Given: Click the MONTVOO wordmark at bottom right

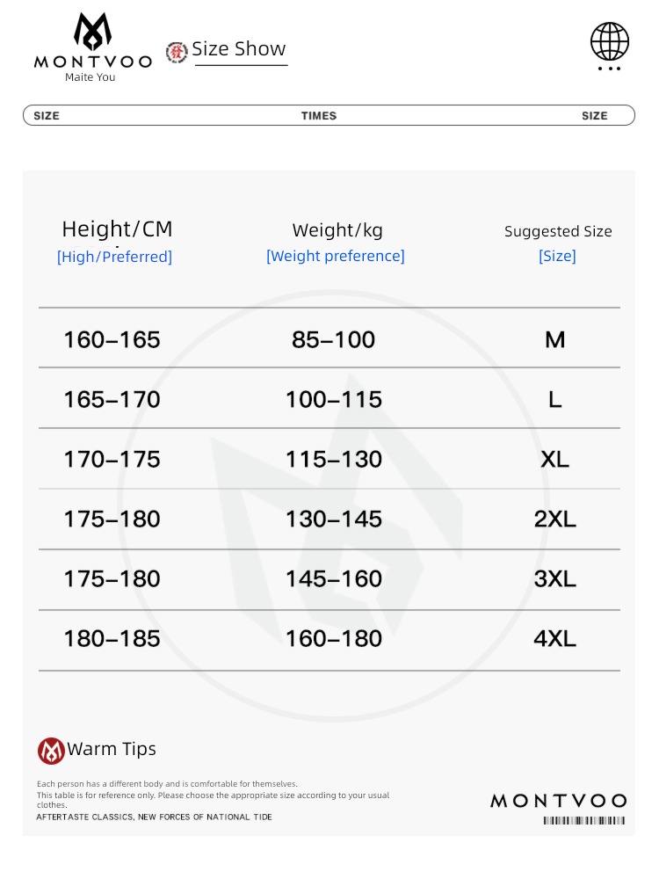Looking at the screenshot, I should [558, 801].
